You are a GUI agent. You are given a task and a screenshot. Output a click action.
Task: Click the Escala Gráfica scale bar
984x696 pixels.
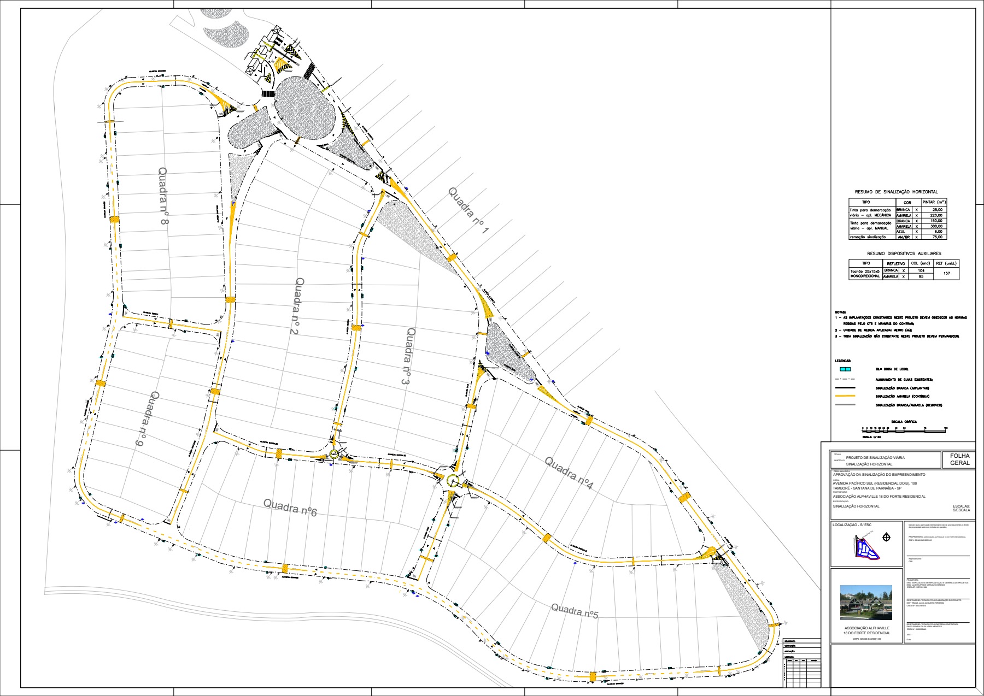coord(904,429)
